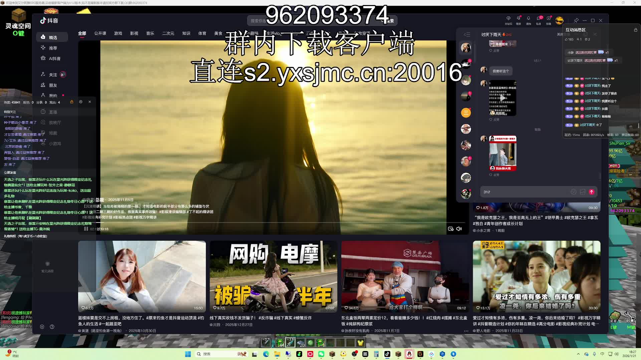Show hidden system tray icons chevron
This screenshot has width=641, height=360.
[x=578, y=354]
